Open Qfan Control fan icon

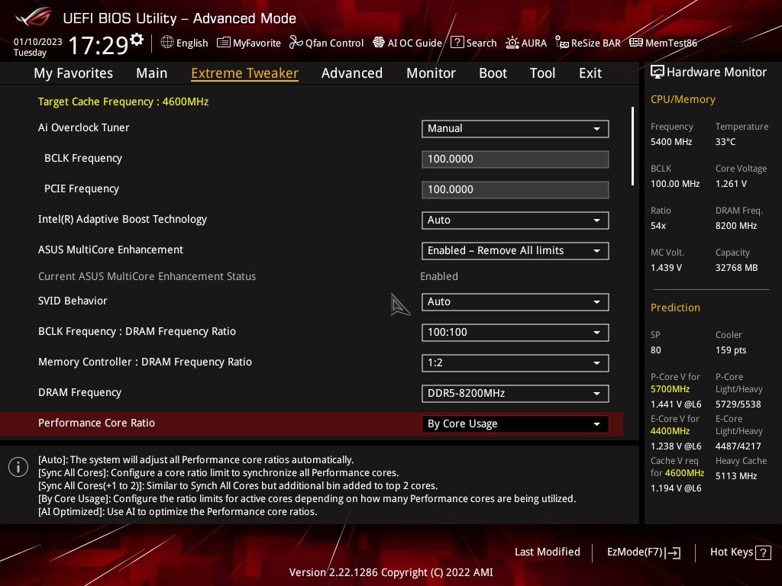click(296, 43)
